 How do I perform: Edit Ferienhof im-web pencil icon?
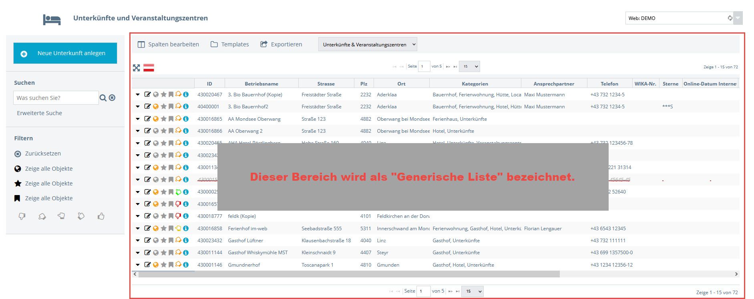pos(147,228)
